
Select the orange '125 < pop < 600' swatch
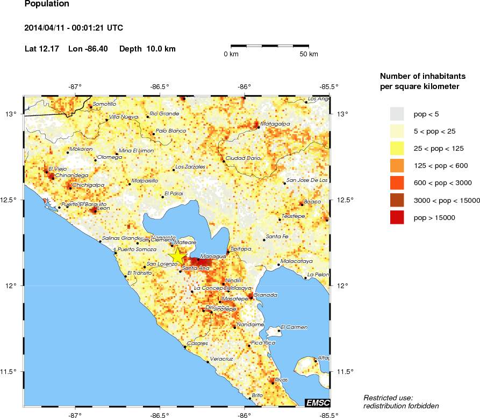[397, 166]
